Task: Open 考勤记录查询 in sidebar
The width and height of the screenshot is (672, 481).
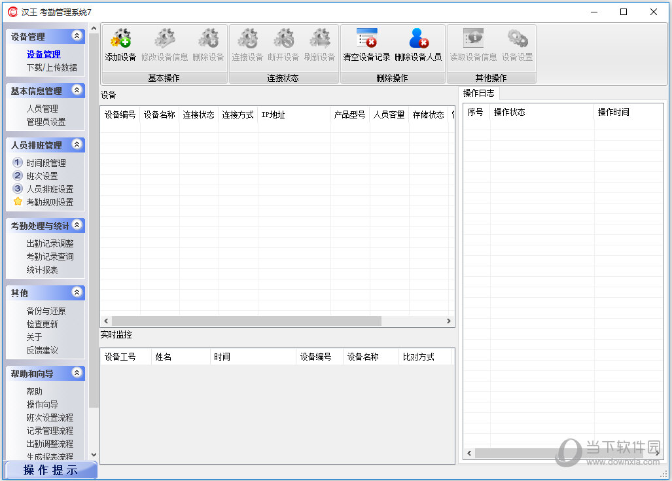Action: [x=50, y=257]
